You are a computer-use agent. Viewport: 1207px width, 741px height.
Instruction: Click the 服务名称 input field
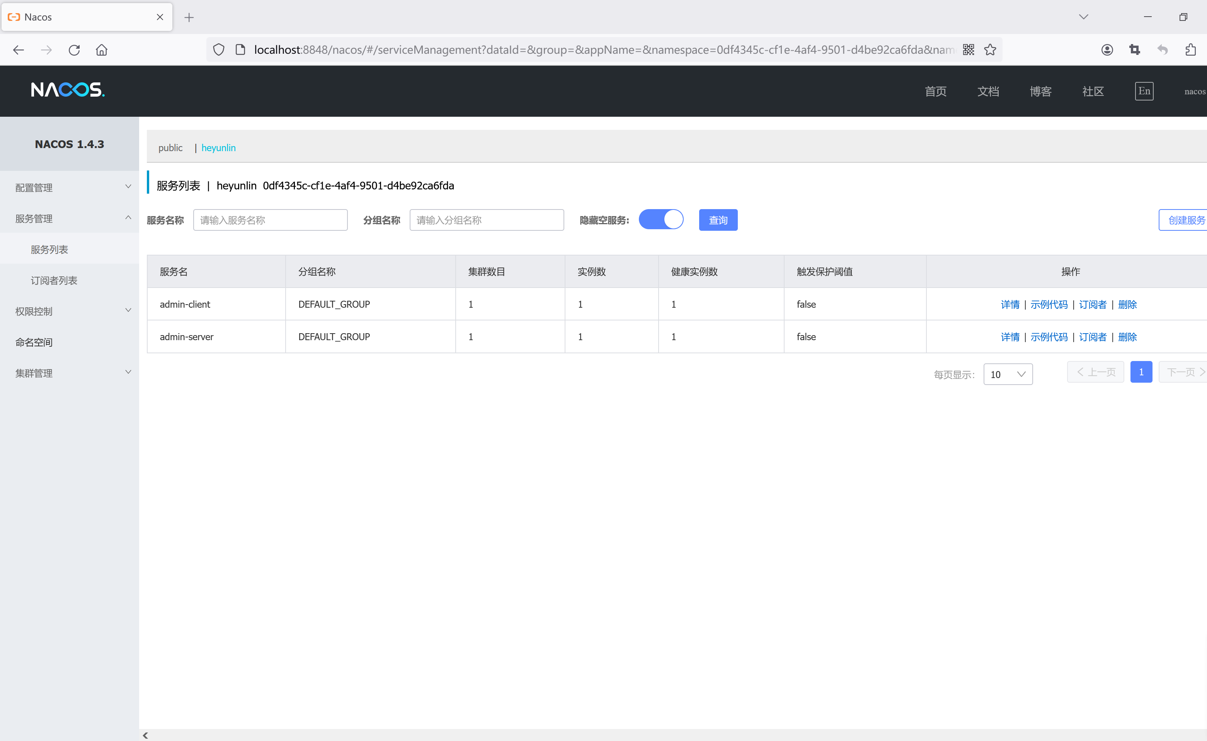(x=271, y=220)
